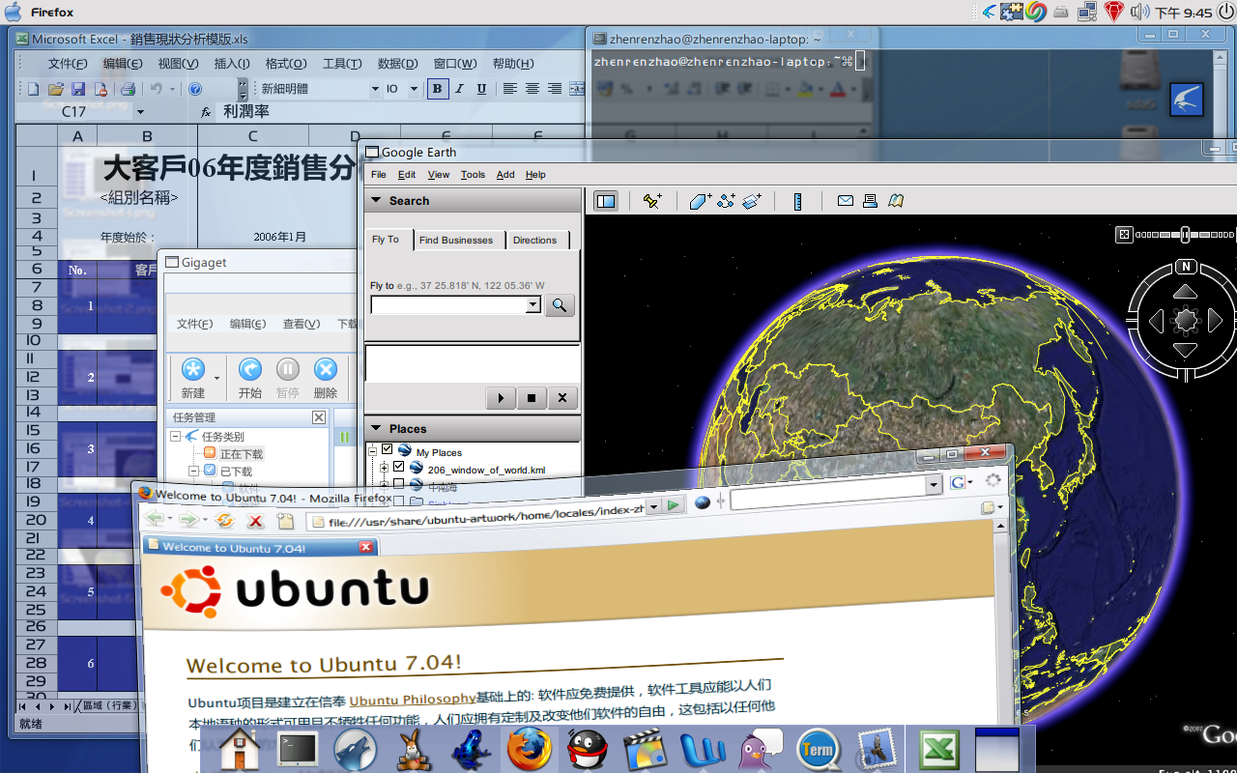Collapse the Places panel in Google Earth
The image size is (1237, 773).
[x=377, y=429]
